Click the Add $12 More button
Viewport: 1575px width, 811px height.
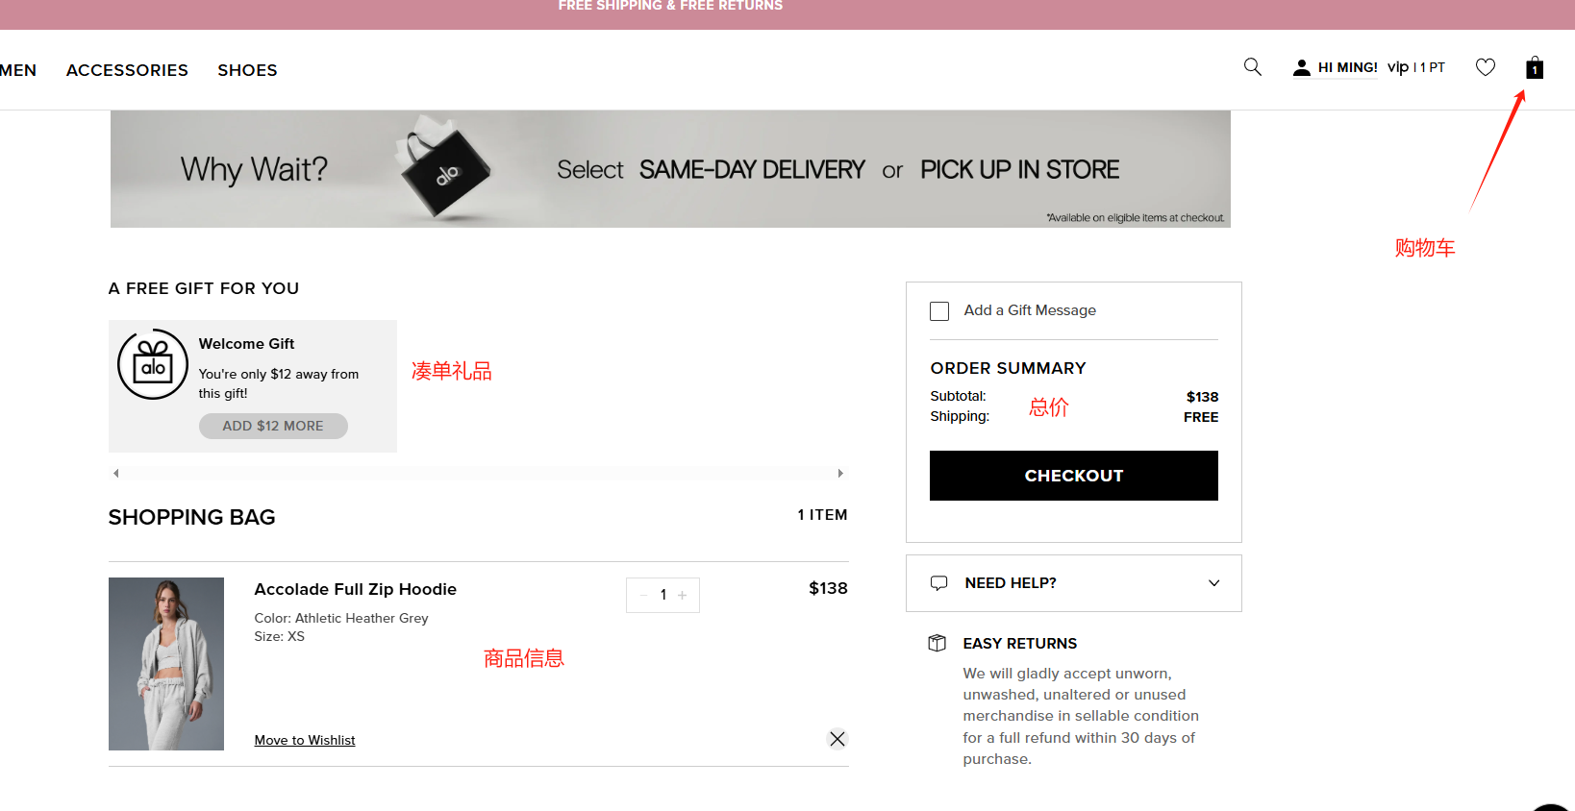pyautogui.click(x=273, y=426)
